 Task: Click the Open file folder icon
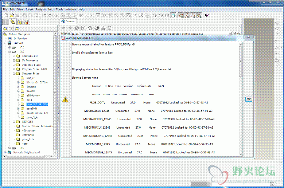point(12,16)
